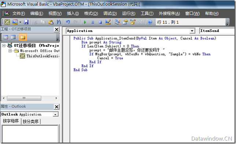The height and width of the screenshot is (144, 236).
Task: Switch to the 按分类序 tab
Action: click(x=31, y=121)
